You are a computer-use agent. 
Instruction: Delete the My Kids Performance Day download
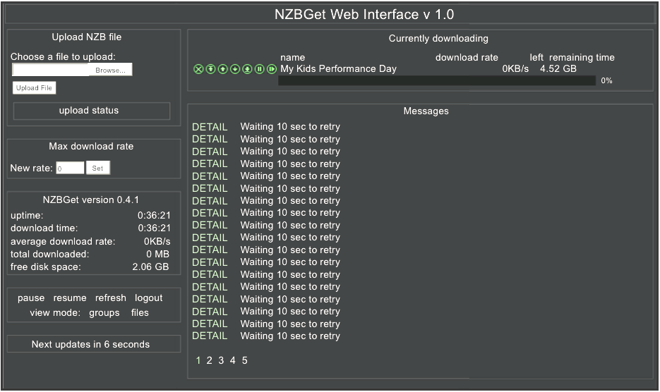198,69
